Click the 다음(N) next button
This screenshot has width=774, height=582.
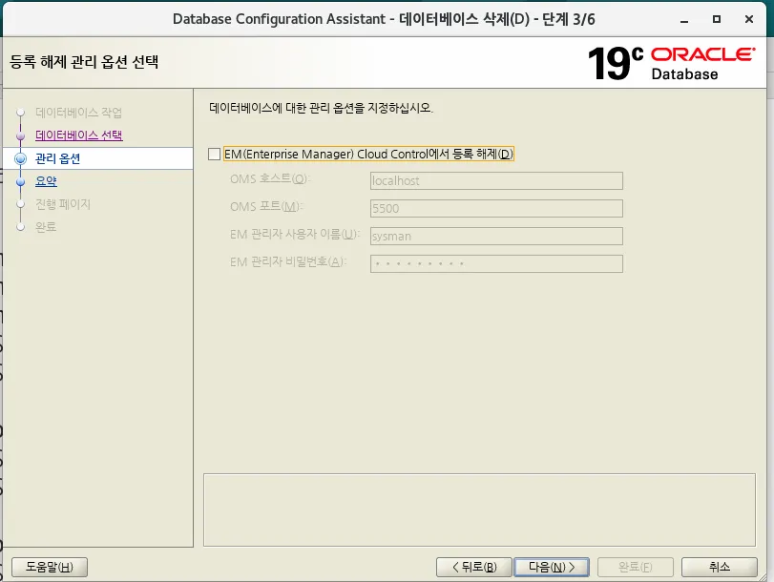(x=552, y=567)
